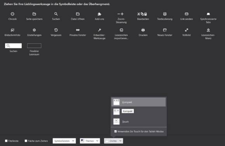
Task: Toggle the Titelleiste checkbox
Action: tap(6, 141)
